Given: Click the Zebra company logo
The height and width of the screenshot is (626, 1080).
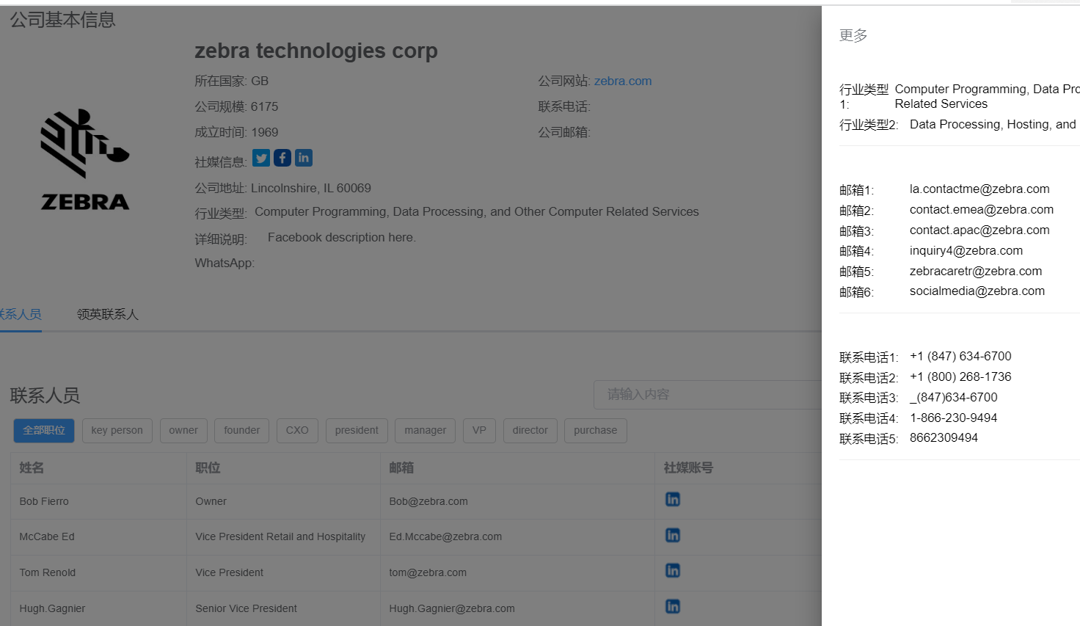Looking at the screenshot, I should (x=85, y=160).
